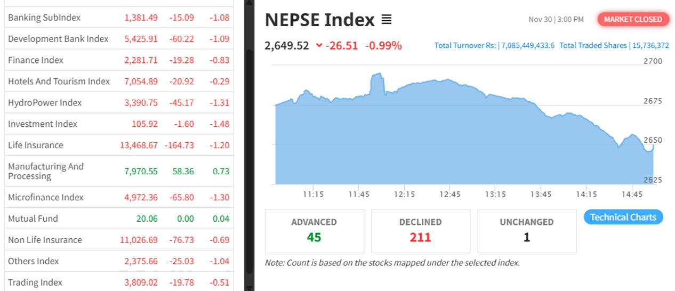
Task: Open the NEPSE Index hamburger menu icon
Action: point(387,20)
